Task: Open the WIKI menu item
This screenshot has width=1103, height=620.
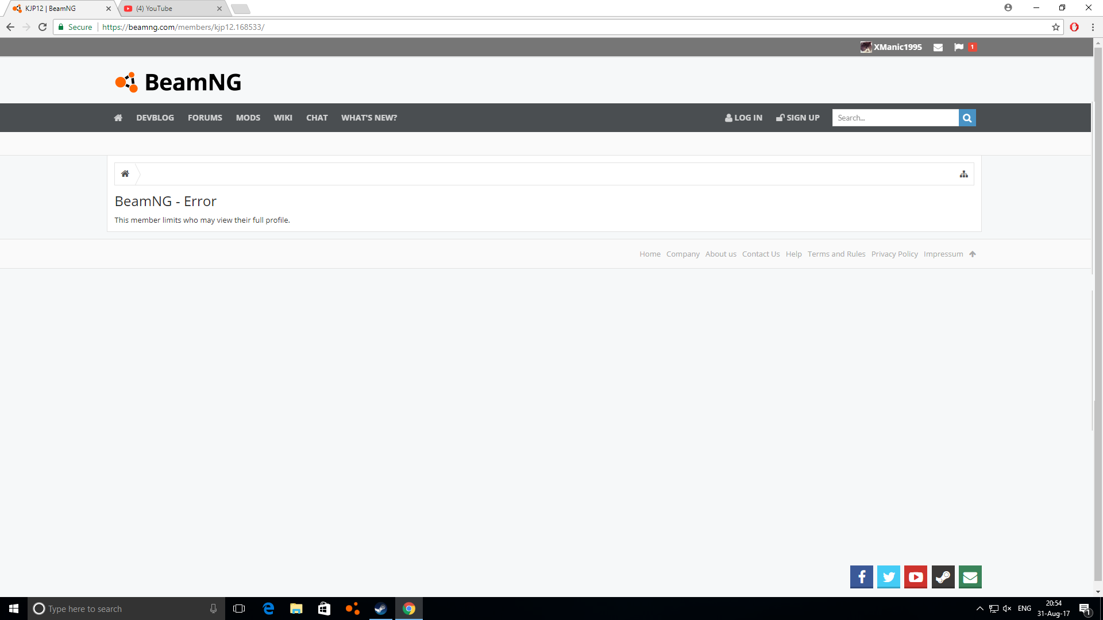Action: 283,118
